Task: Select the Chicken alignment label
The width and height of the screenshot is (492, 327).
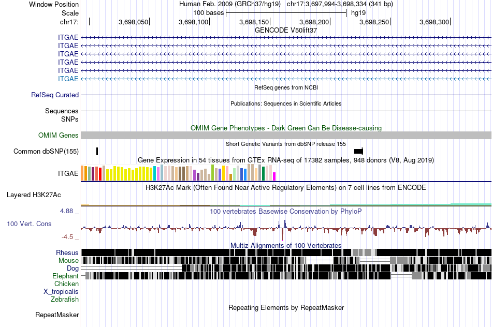Action: 66,284
